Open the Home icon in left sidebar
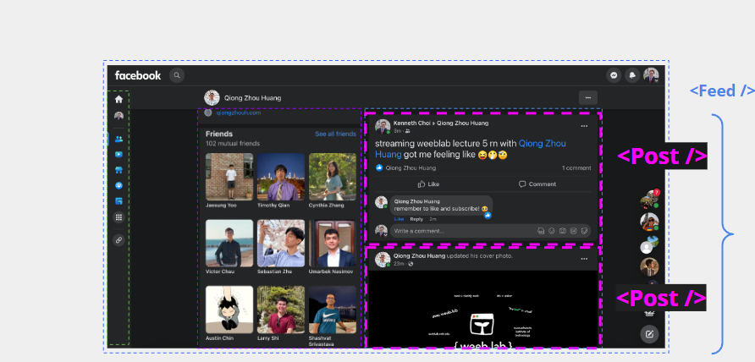755x362 pixels. pyautogui.click(x=118, y=99)
